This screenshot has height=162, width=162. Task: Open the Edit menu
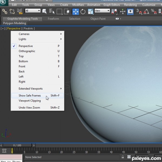tap(14, 5)
